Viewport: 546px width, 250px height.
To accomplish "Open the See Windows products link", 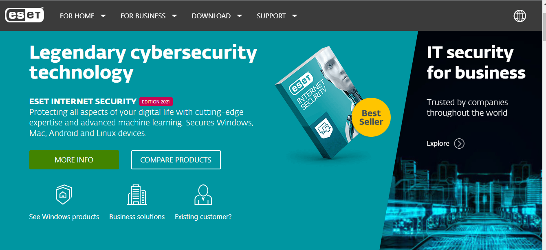I will click(64, 217).
